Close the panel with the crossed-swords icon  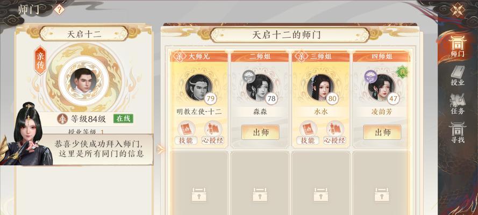[458, 10]
